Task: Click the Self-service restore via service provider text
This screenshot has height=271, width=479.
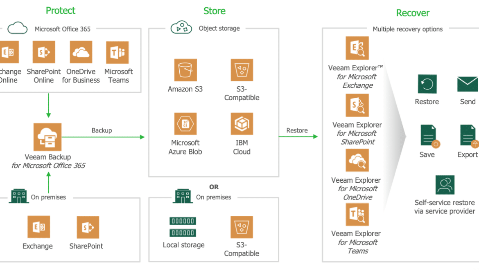Action: (445, 207)
